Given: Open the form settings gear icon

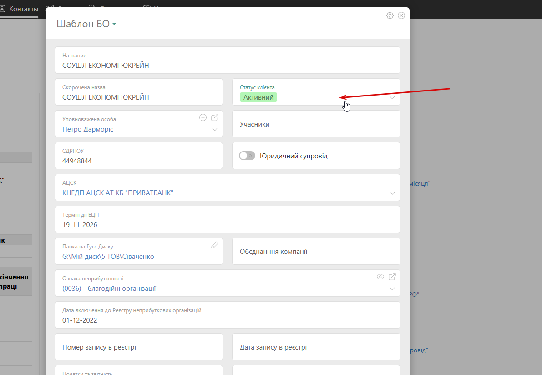Looking at the screenshot, I should tap(390, 15).
